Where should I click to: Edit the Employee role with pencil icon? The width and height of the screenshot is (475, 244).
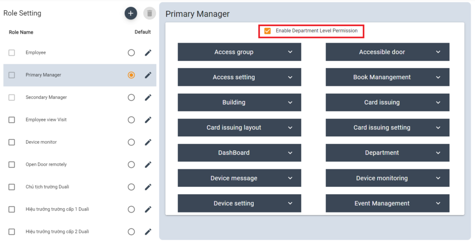click(148, 53)
